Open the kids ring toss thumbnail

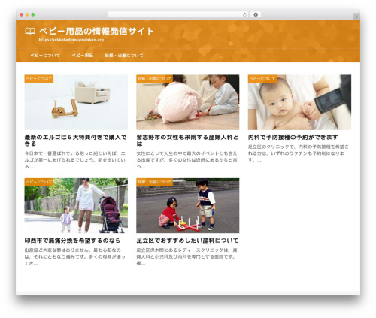pos(188,206)
